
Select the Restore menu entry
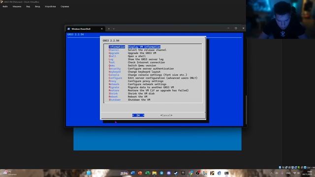tap(114, 90)
